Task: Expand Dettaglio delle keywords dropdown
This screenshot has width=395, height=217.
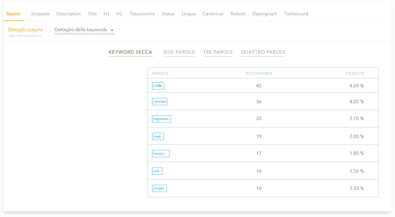Action: pos(85,30)
